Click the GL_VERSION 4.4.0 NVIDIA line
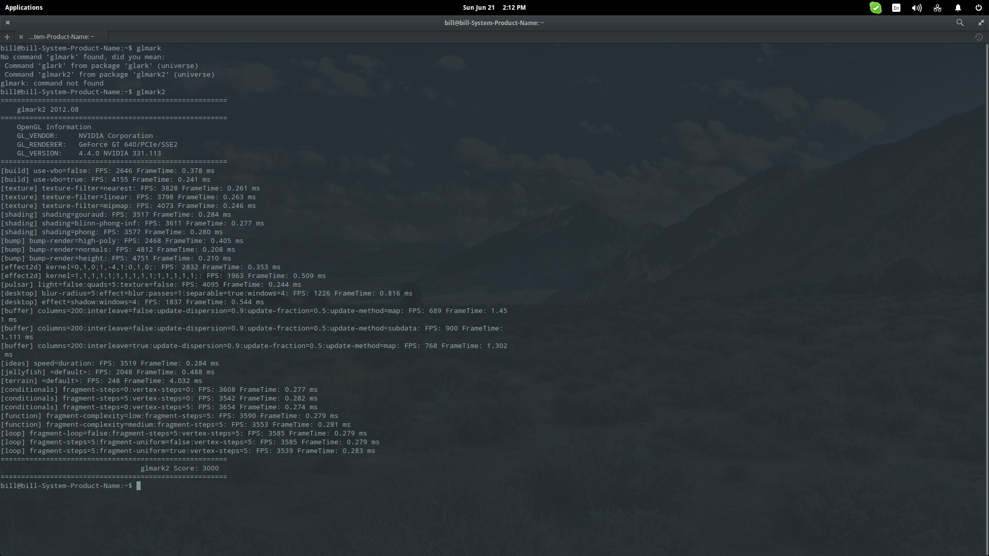The width and height of the screenshot is (989, 556). [89, 153]
